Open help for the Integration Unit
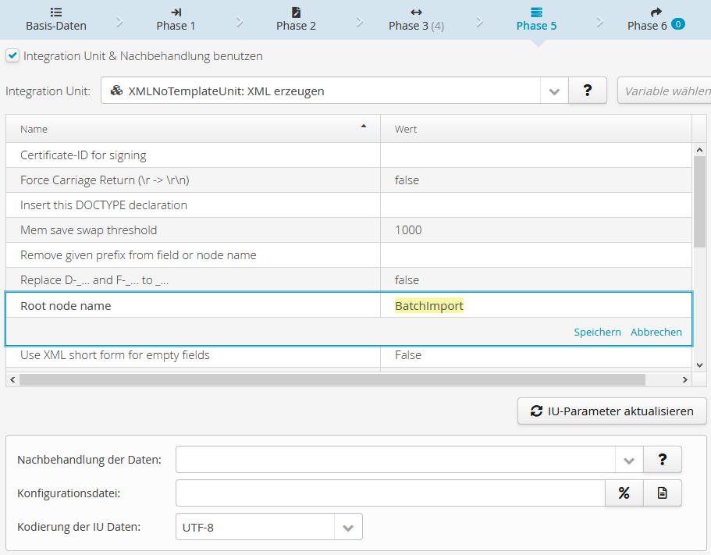 point(588,91)
